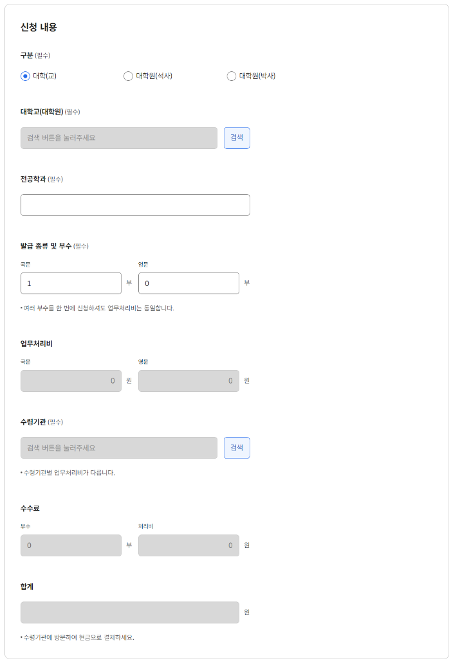Focus the 전공학과 text input
The height and width of the screenshot is (663, 451).
click(x=135, y=205)
